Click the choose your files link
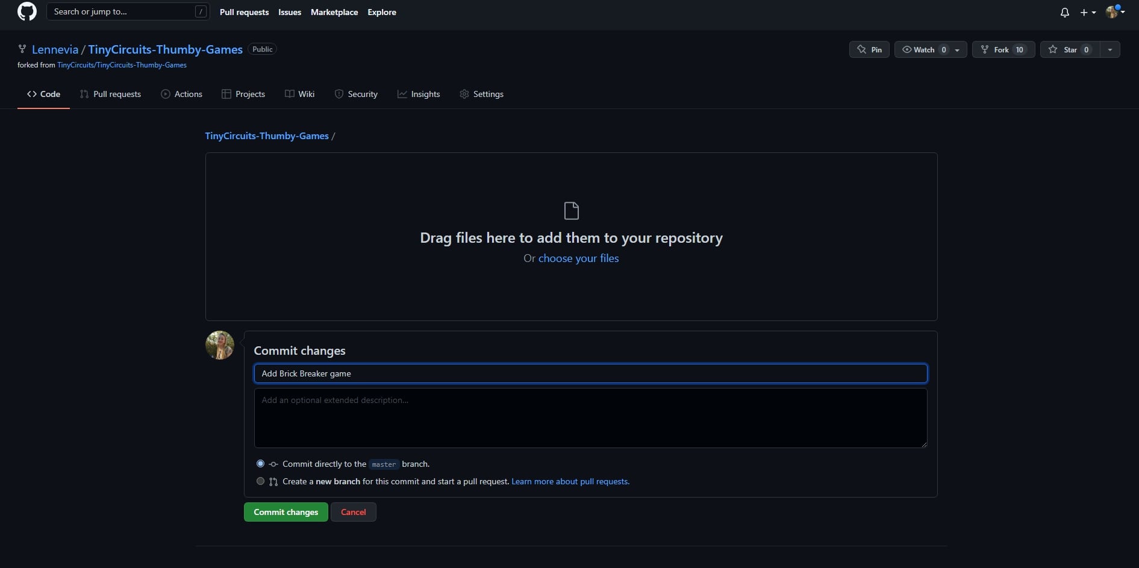Image resolution: width=1139 pixels, height=568 pixels. click(578, 258)
